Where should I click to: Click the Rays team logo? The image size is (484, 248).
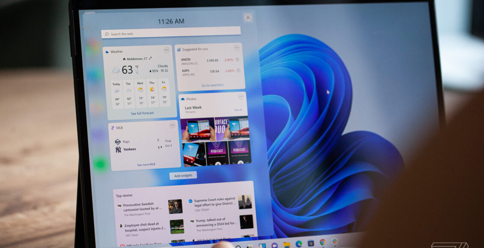(118, 142)
